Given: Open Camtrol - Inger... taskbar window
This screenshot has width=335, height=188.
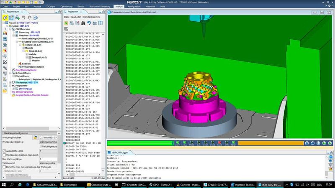Looking at the screenshot, I should (x=188, y=185).
